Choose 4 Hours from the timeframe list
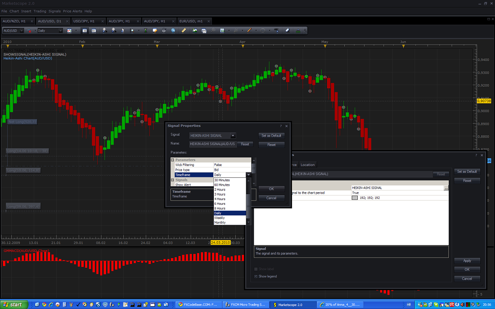This screenshot has height=309, width=495. 230,199
